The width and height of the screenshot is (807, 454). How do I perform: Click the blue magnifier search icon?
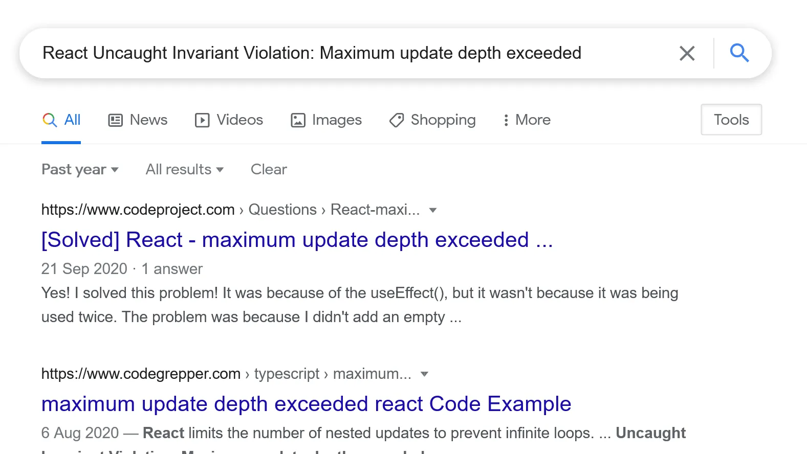pyautogui.click(x=739, y=53)
